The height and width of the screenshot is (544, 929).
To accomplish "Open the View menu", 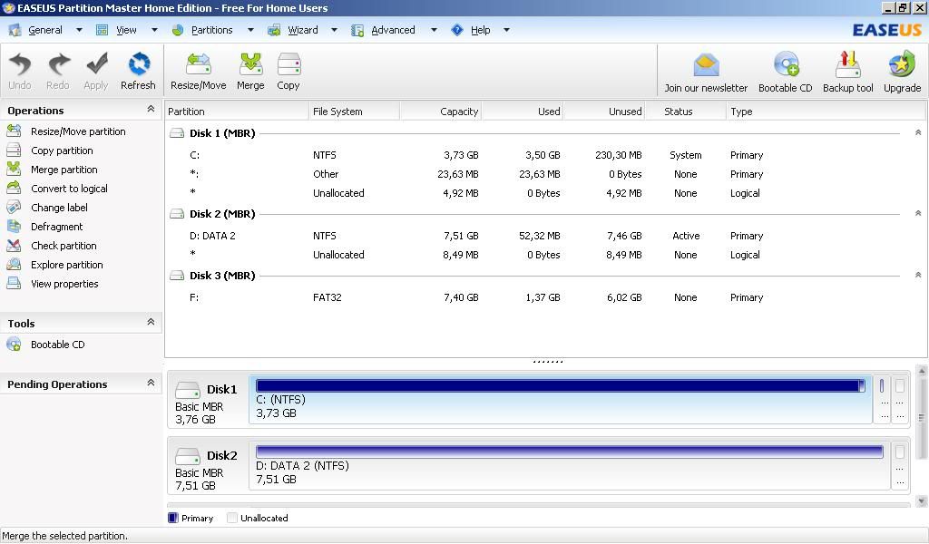I will tap(126, 30).
